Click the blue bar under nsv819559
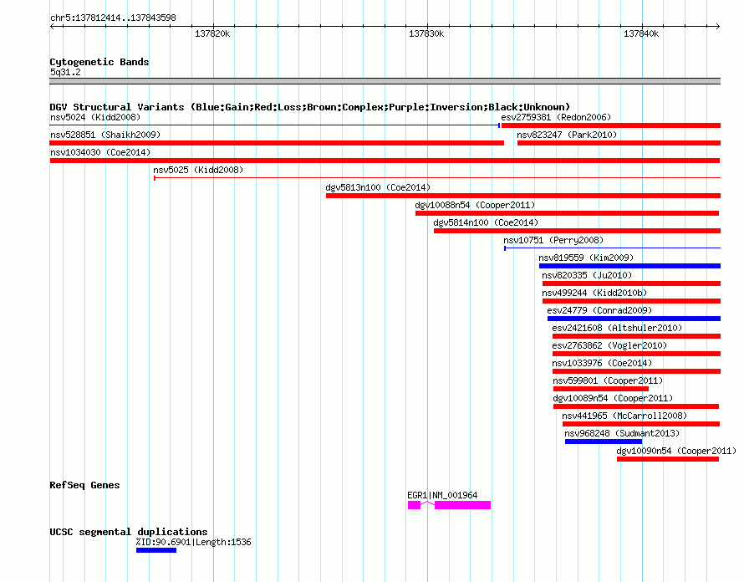Screen dimensions: 744x582 click(x=629, y=266)
